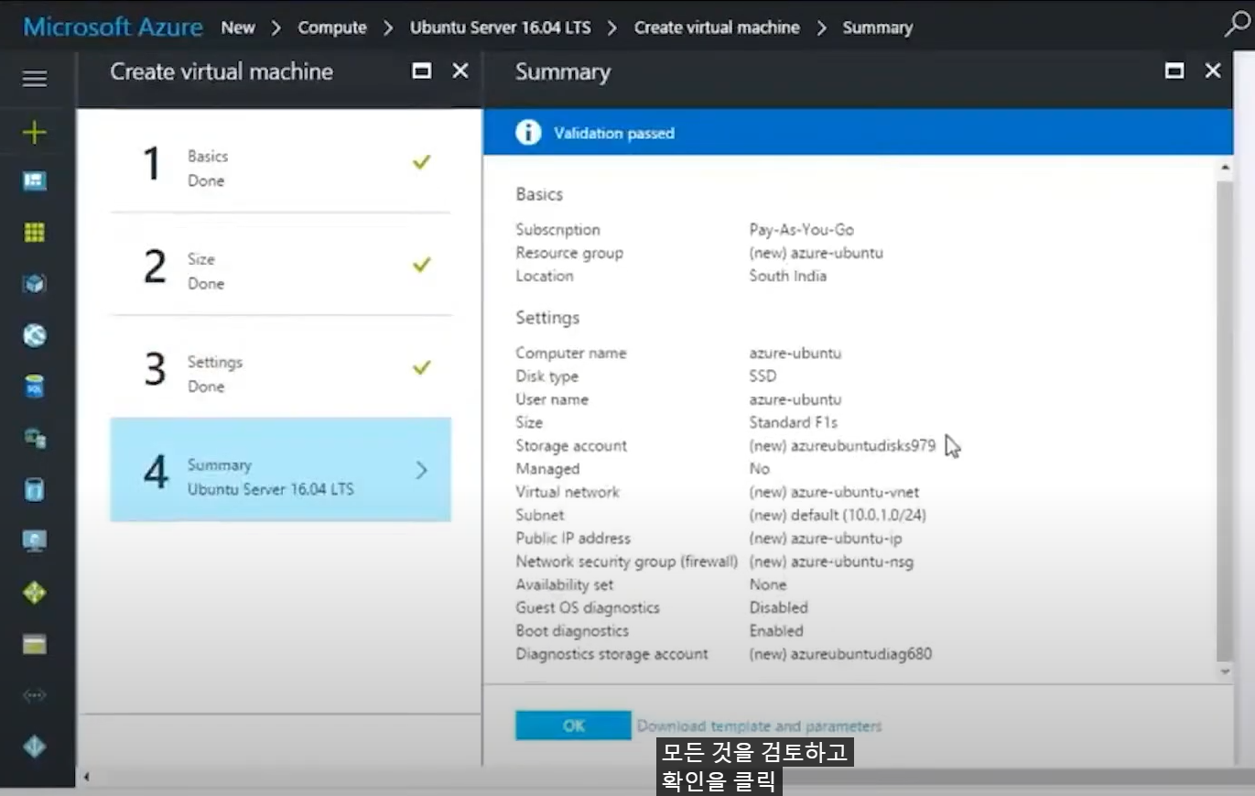The image size is (1255, 796).
Task: Click the green plus New resource icon
Action: [35, 133]
